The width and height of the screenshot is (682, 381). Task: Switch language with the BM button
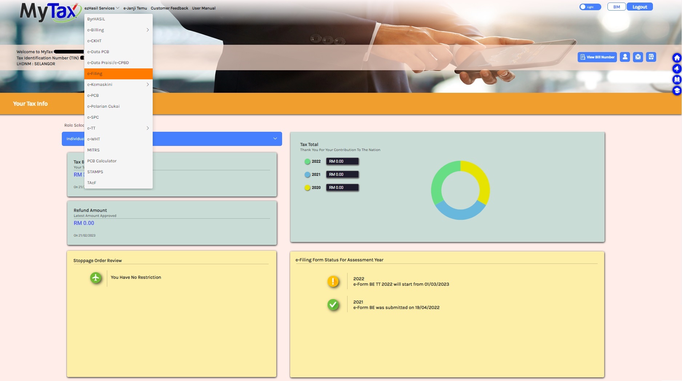(617, 7)
